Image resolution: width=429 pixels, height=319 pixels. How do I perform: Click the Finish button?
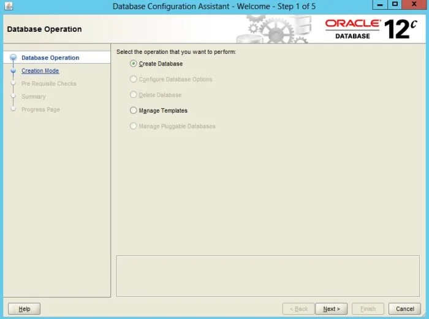click(x=368, y=309)
